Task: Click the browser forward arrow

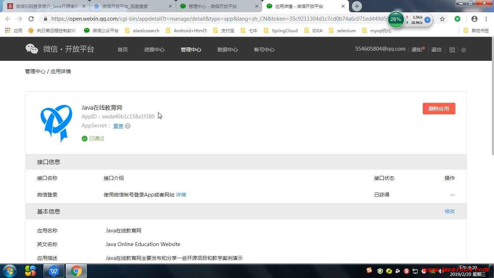Action: (20, 19)
